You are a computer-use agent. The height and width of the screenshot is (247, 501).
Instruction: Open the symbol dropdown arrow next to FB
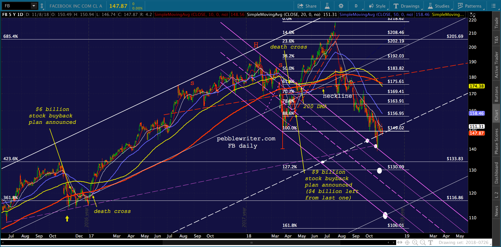[x=34, y=6]
